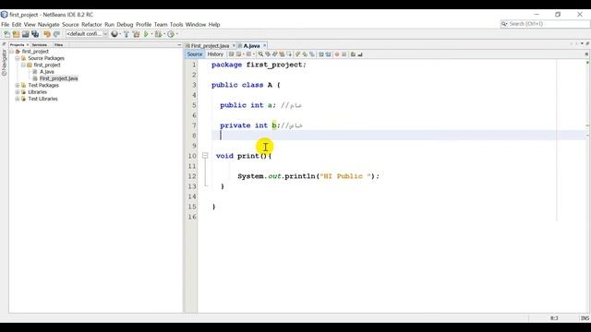Select A.java in project tree

click(47, 72)
